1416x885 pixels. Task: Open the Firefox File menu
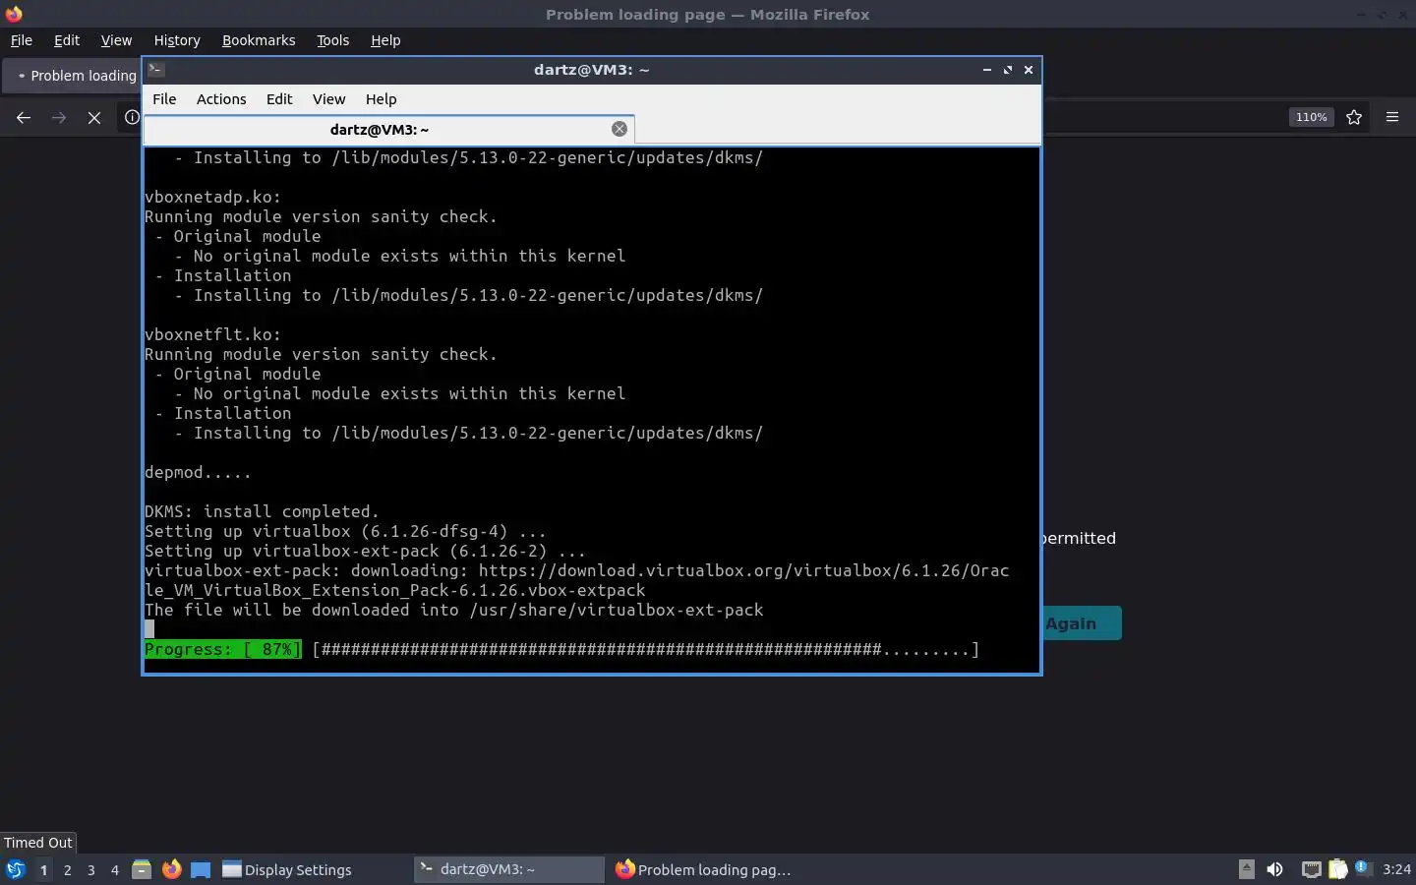(22, 40)
